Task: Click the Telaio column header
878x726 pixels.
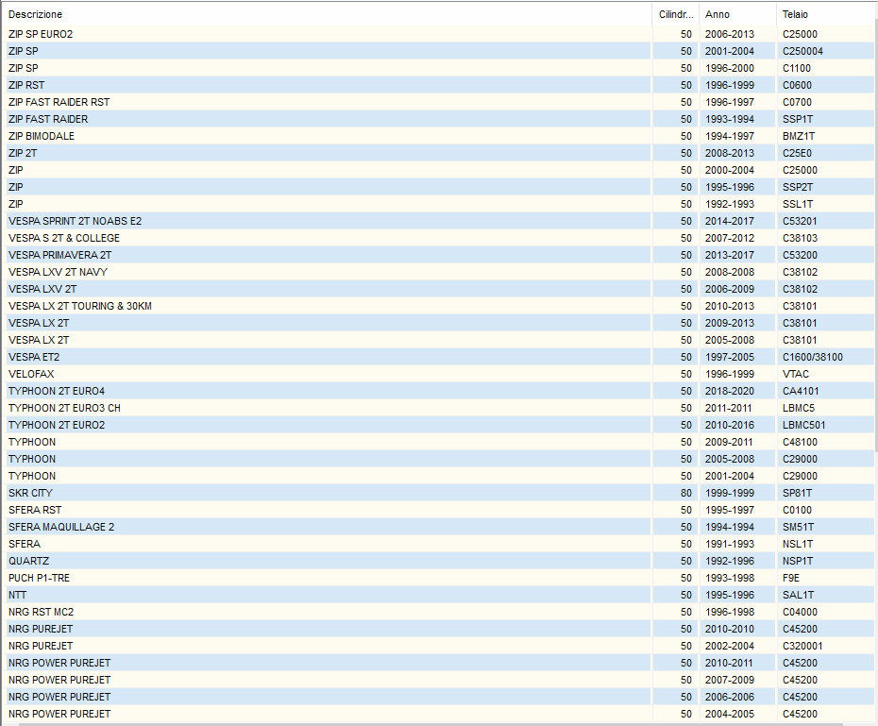Action: click(x=795, y=15)
